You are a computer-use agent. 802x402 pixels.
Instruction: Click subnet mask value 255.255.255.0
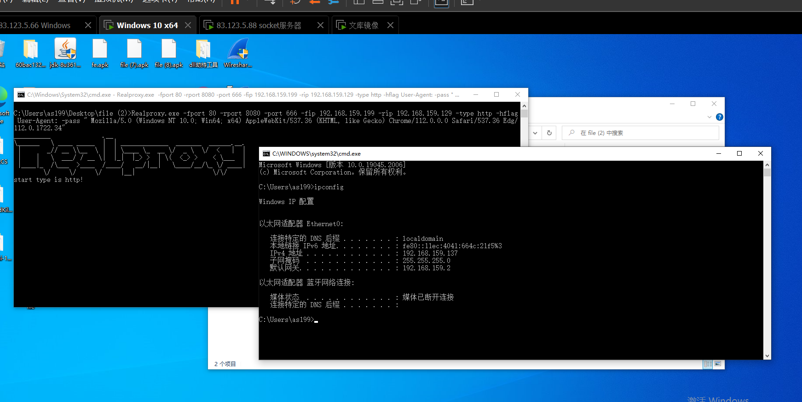point(426,261)
